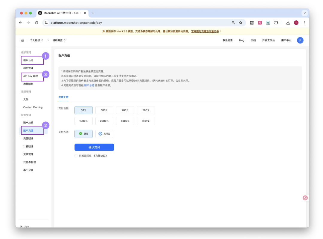Open 代金券管理 from finance menu

(x=29, y=162)
